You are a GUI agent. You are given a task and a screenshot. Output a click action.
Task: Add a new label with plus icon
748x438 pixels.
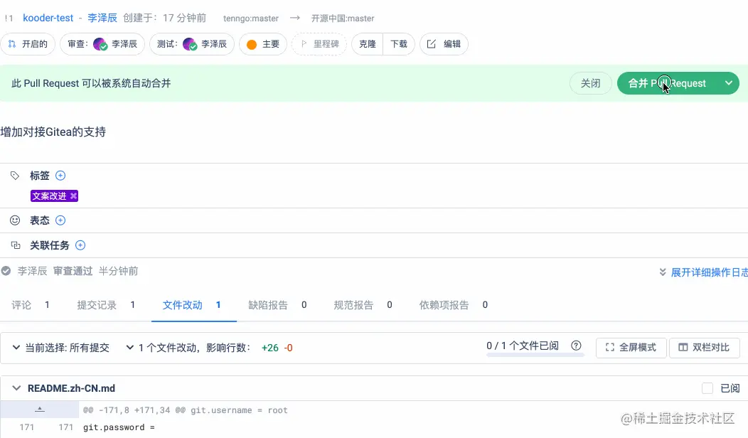(x=60, y=176)
